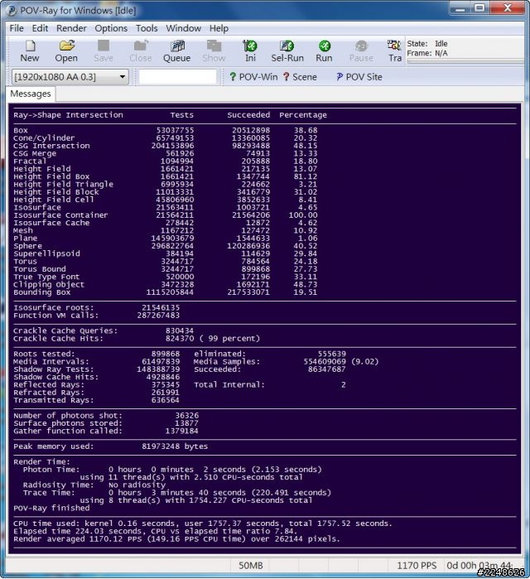Click the Save toolbar icon
The height and width of the screenshot is (579, 530).
click(104, 51)
